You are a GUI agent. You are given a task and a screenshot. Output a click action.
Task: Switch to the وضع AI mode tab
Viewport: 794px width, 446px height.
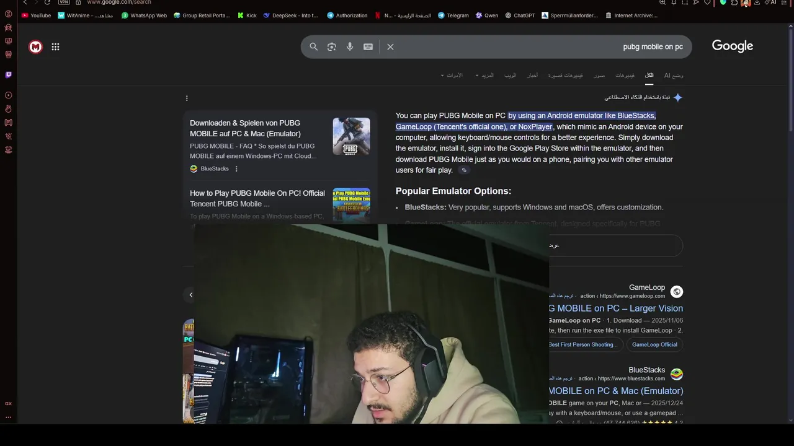coord(674,76)
